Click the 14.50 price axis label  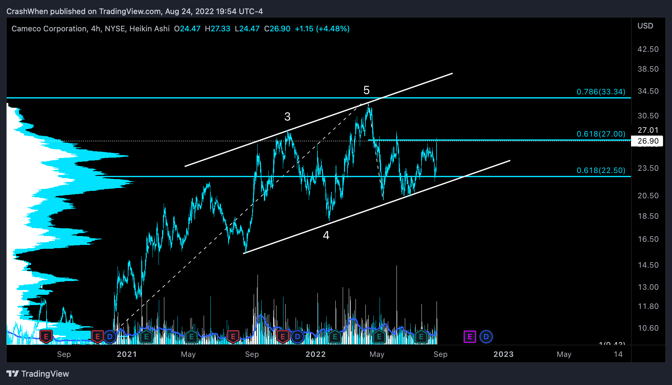(648, 265)
